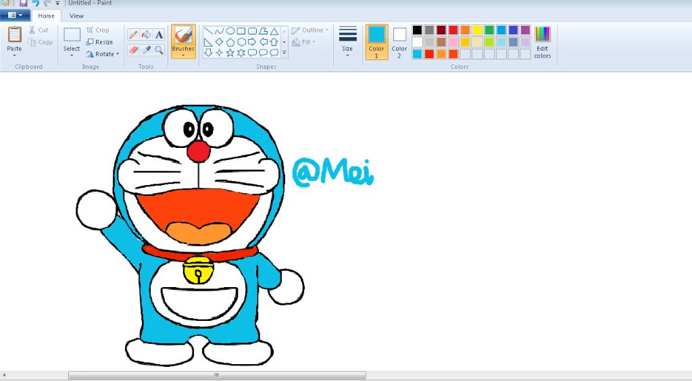Click the Crop button
The height and width of the screenshot is (381, 692).
pos(97,30)
